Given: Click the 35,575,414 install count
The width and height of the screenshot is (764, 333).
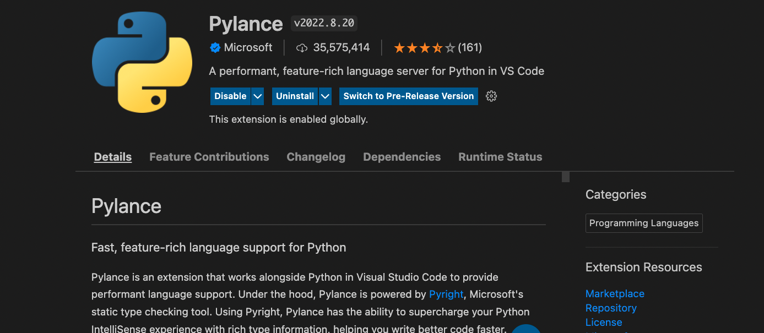Looking at the screenshot, I should (x=342, y=48).
